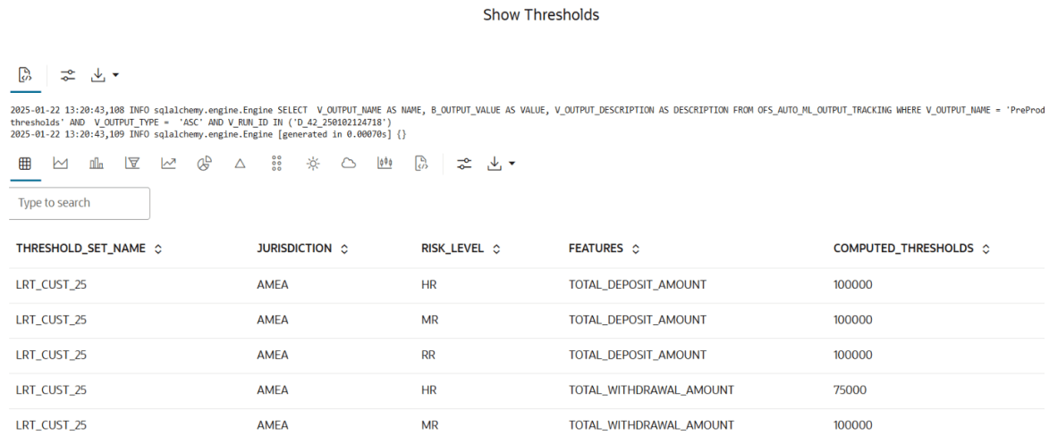Switch to funnel chart view
The width and height of the screenshot is (1049, 445).
[131, 164]
